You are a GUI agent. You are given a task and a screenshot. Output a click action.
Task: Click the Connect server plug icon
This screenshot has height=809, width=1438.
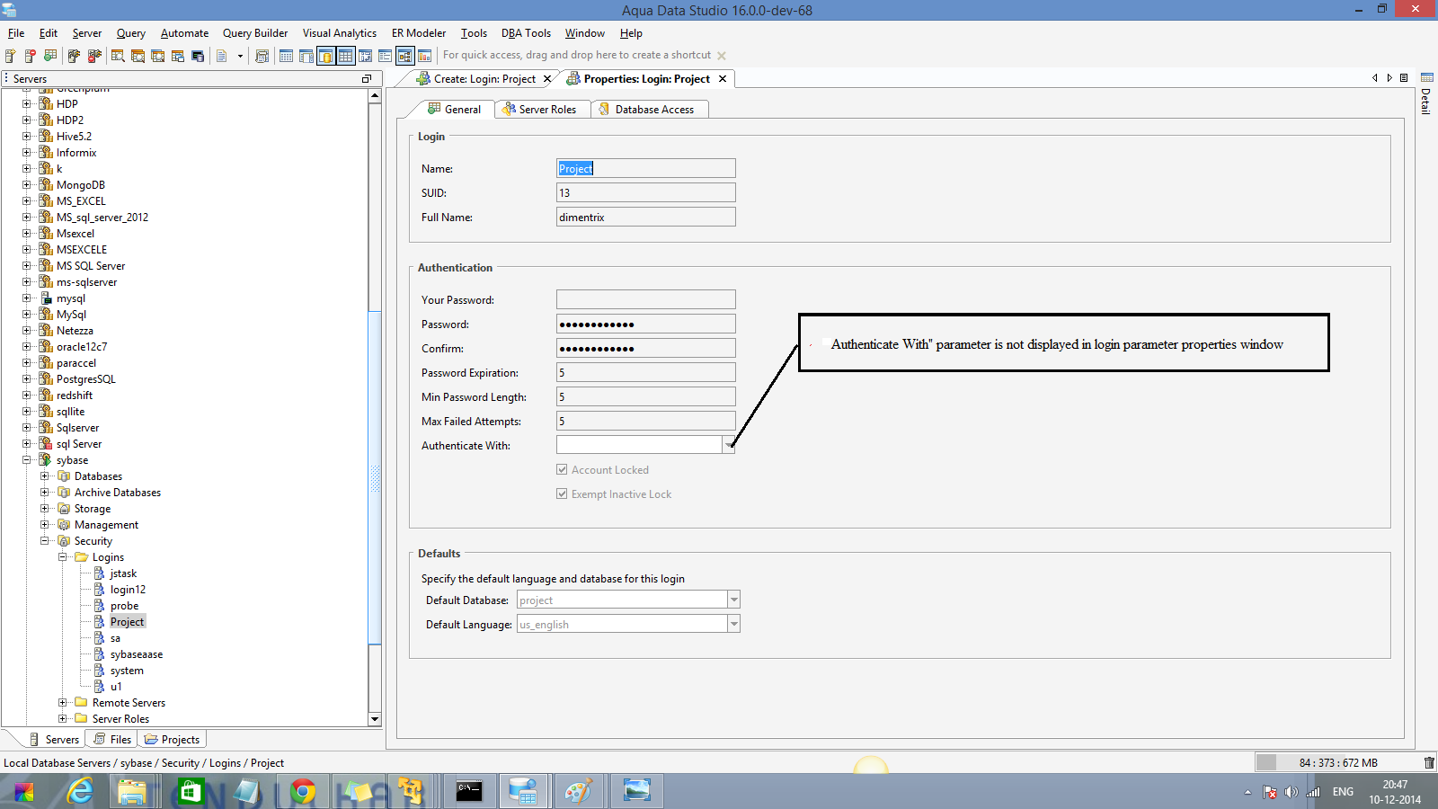tap(75, 56)
